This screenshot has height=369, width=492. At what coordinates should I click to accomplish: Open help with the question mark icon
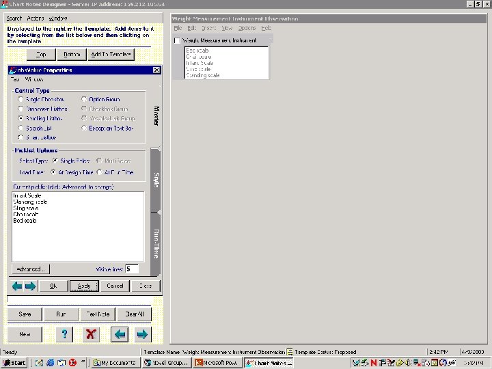[x=64, y=334]
